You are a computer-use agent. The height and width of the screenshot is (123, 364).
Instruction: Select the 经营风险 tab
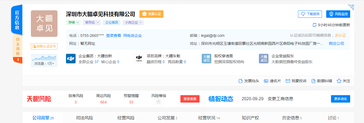coord(126,118)
